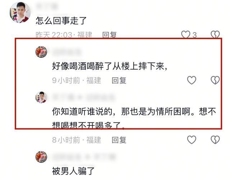Like the reply posted 8小时前

click(x=192, y=139)
